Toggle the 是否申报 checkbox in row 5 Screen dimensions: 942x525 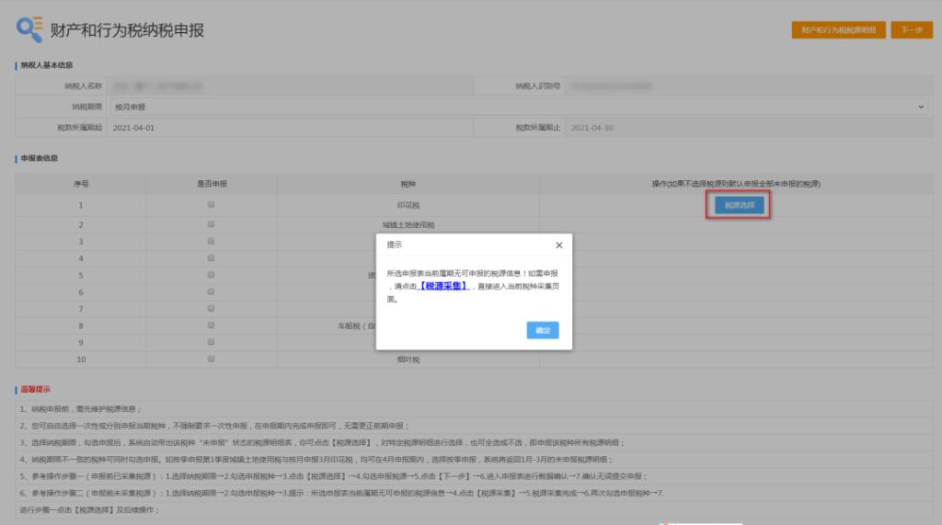[x=212, y=275]
